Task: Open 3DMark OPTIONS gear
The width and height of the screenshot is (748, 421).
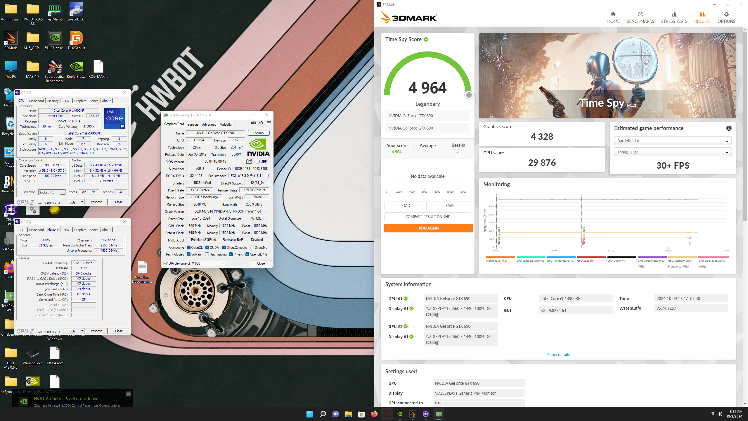Action: (x=726, y=18)
